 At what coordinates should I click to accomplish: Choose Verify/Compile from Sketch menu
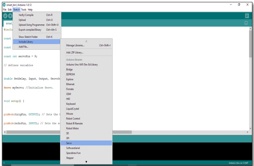click(x=37, y=15)
